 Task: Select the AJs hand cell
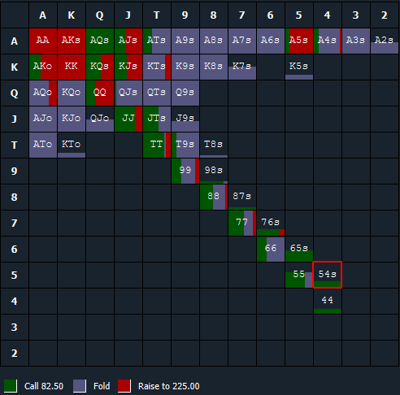(x=128, y=41)
